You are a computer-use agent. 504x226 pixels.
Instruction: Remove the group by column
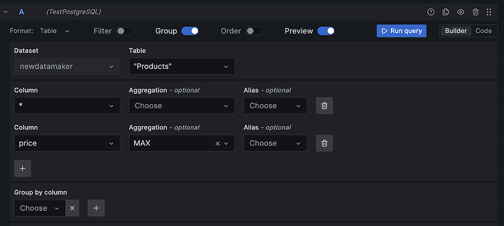coord(72,208)
